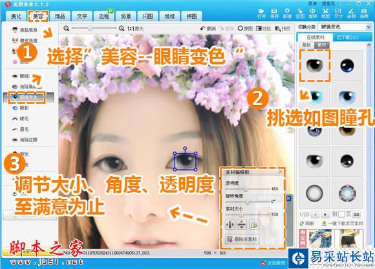
Task: Select 磨皮祛痘 in the left menu
Action: point(25,40)
